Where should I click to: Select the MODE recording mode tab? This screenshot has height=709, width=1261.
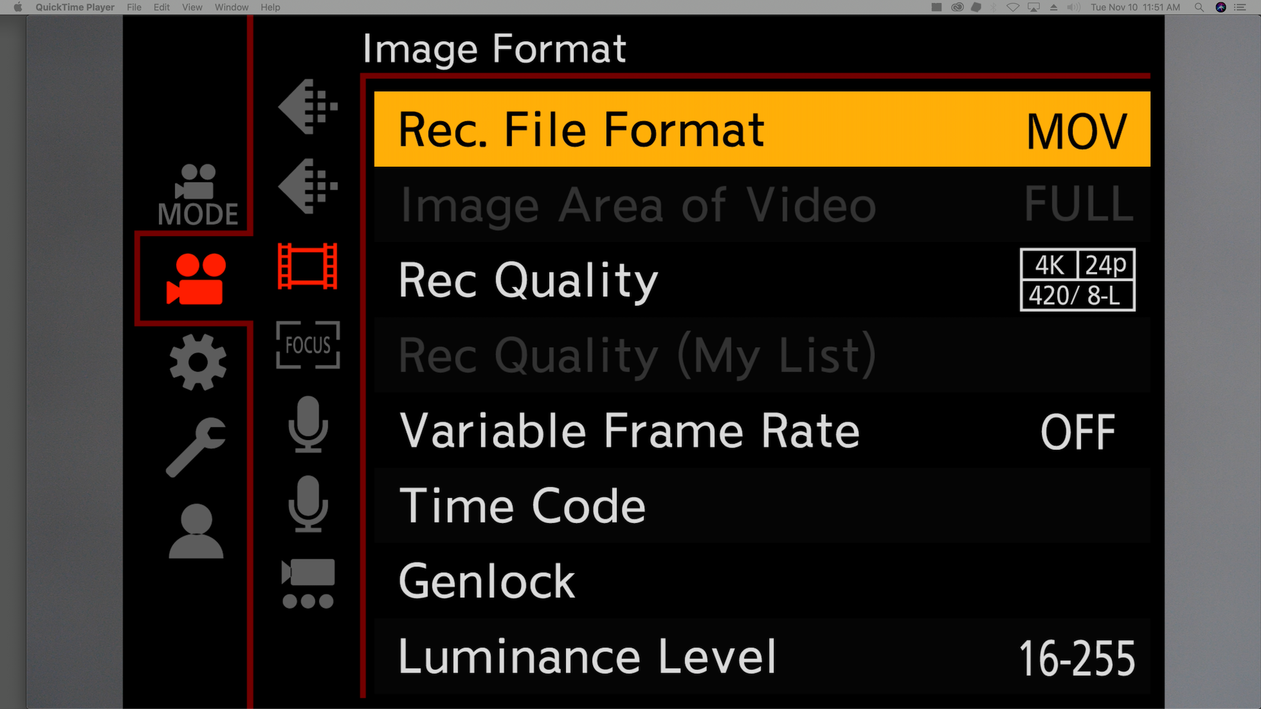[x=197, y=195]
